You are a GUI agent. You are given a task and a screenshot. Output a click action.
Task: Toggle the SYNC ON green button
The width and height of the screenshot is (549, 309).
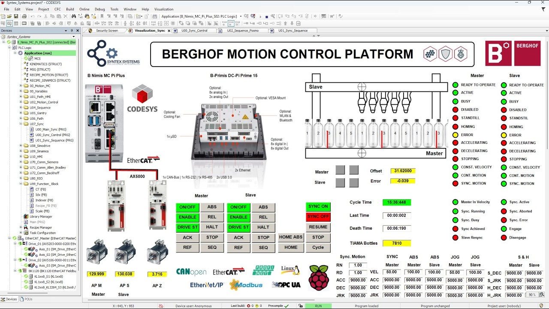pos(318,206)
